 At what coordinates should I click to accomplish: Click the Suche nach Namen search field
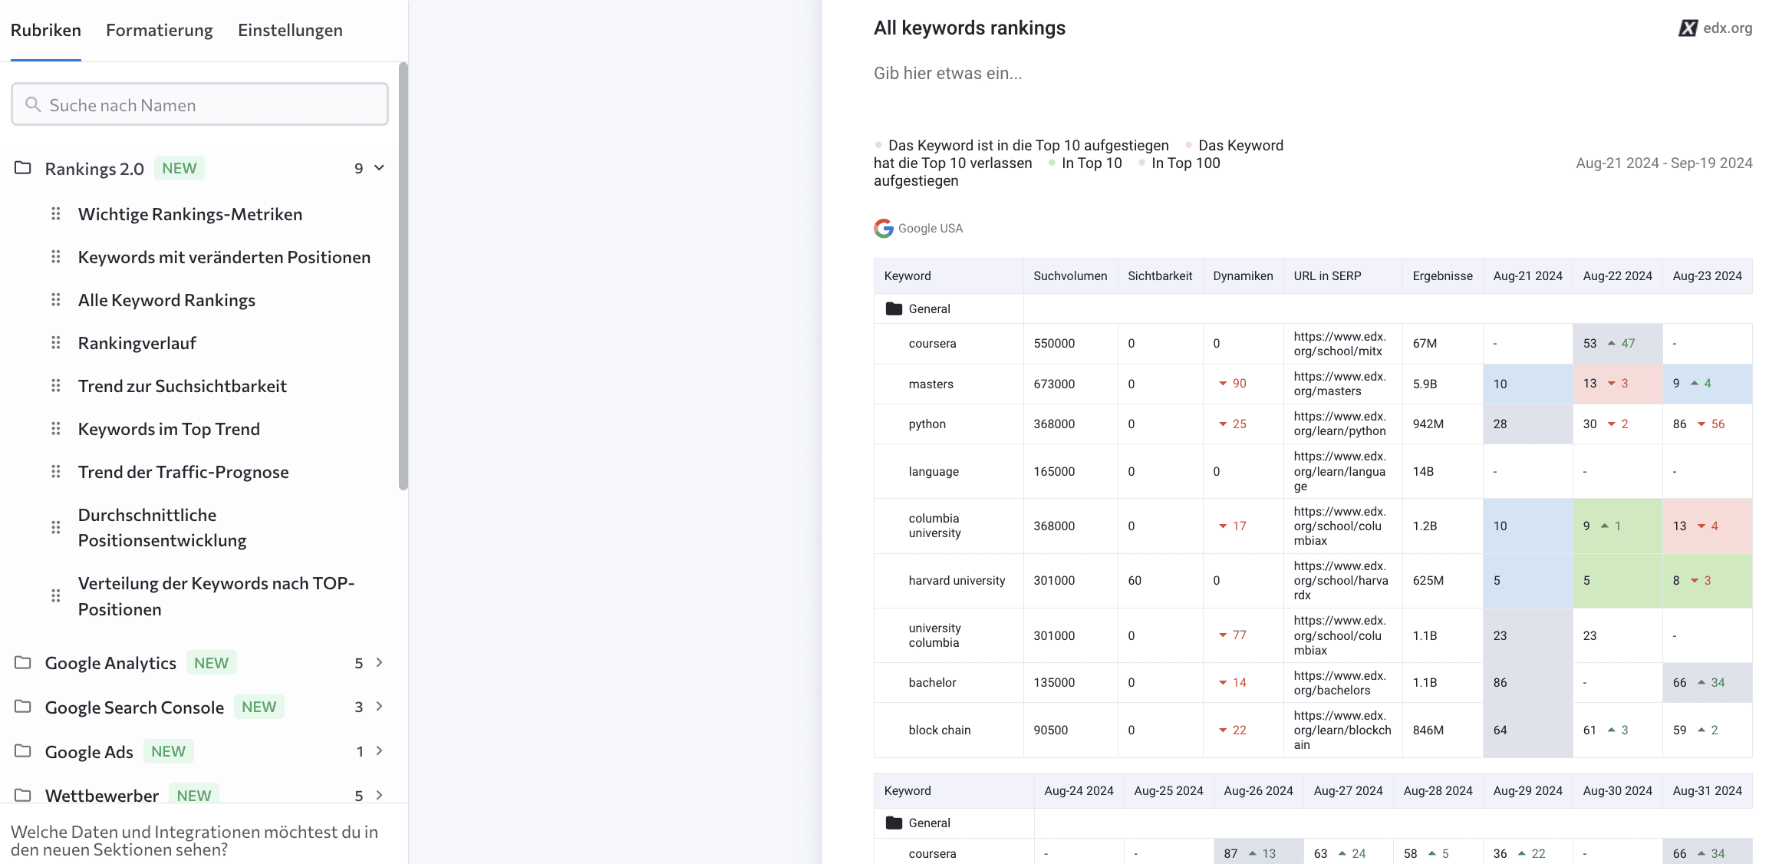pyautogui.click(x=199, y=104)
